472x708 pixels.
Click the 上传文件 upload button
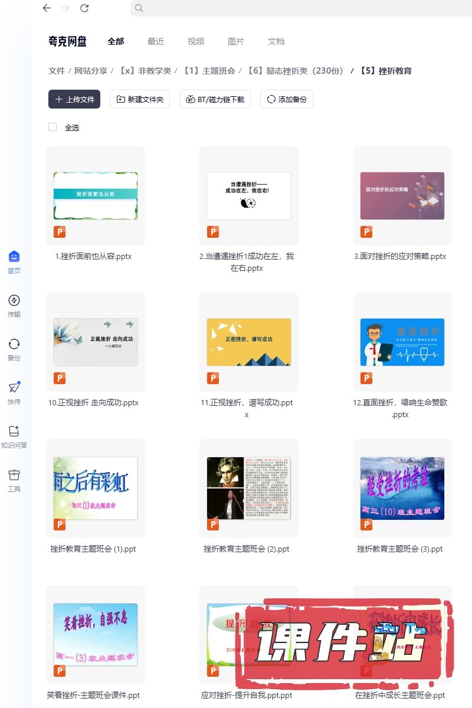(x=74, y=99)
